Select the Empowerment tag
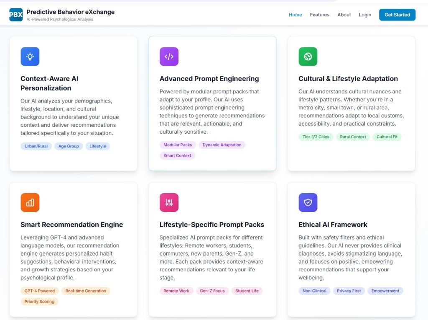 (385, 291)
